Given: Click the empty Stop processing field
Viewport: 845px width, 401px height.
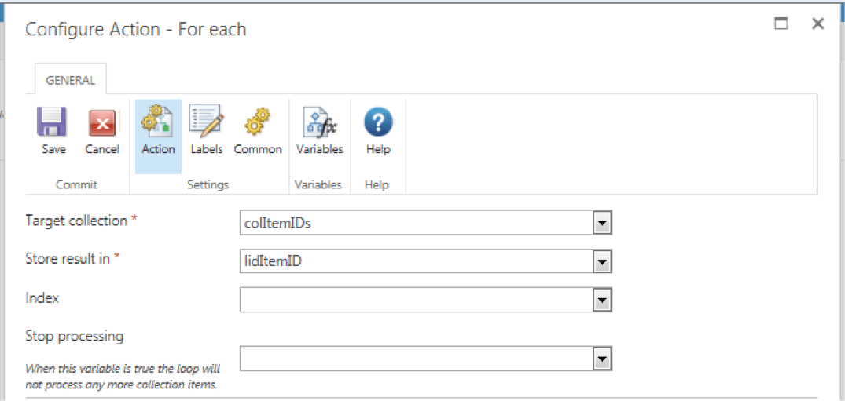Looking at the screenshot, I should [426, 359].
